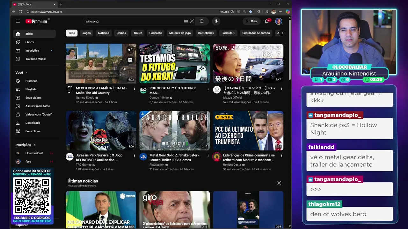Open Inscrições in sidebar
The width and height of the screenshot is (408, 229).
click(x=34, y=51)
